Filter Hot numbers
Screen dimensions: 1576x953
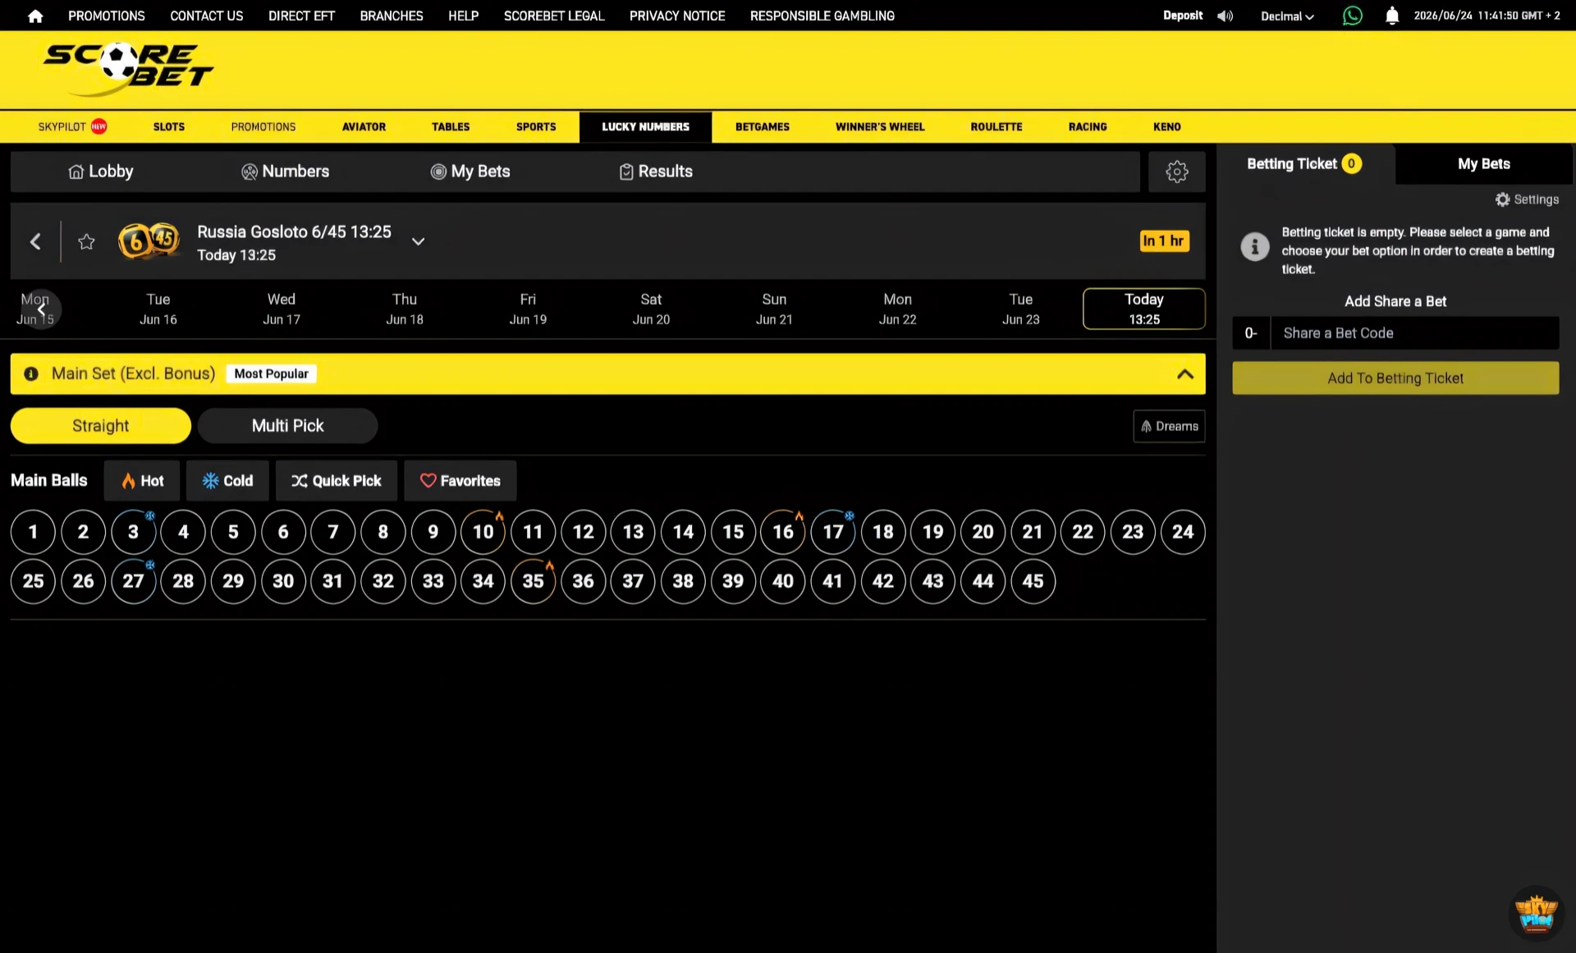click(x=143, y=481)
